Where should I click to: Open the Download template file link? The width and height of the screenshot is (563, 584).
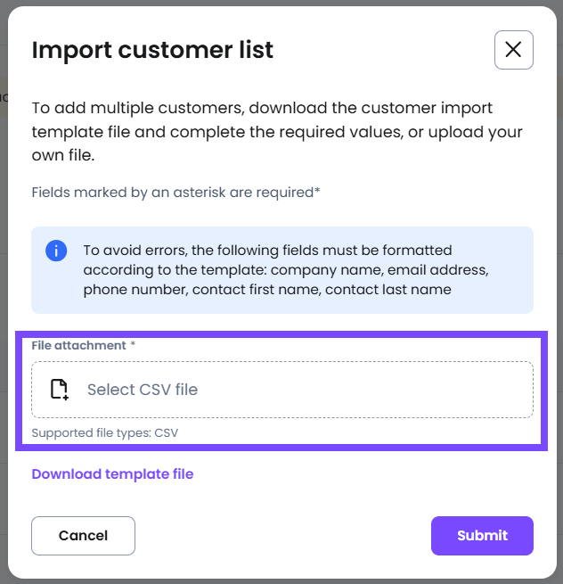pos(112,474)
